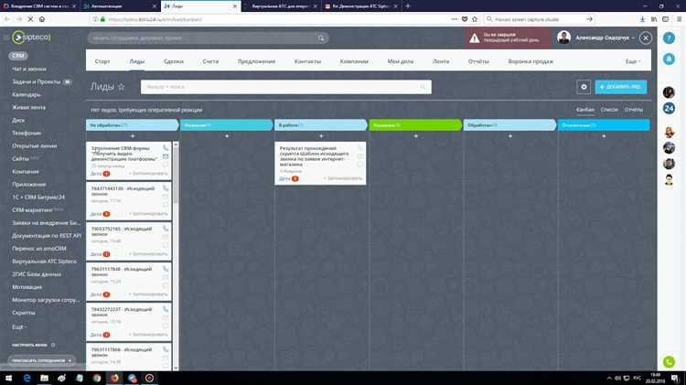Reload-stop the page in browser toolbar
686x385 pixels.
(30, 19)
